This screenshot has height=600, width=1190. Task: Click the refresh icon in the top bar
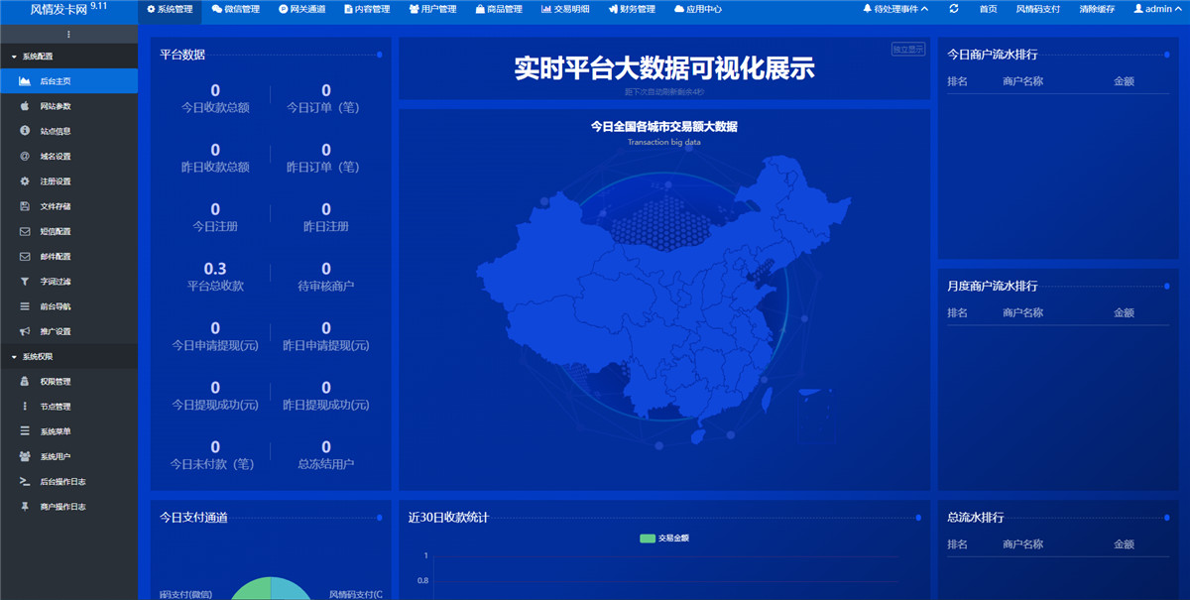[x=954, y=9]
